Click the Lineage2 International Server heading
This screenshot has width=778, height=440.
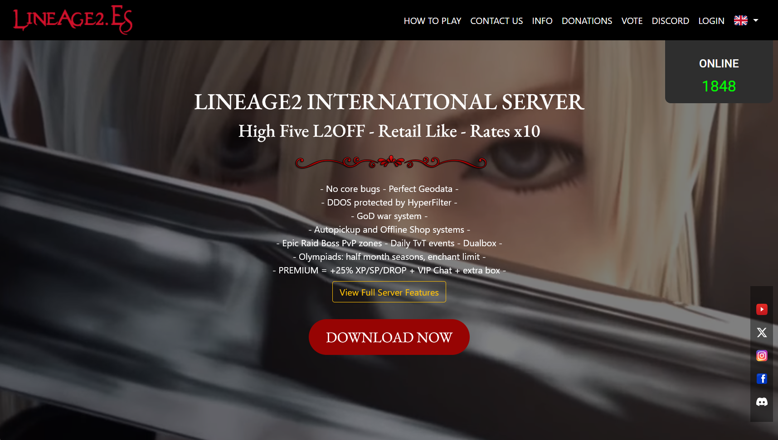[x=389, y=102]
